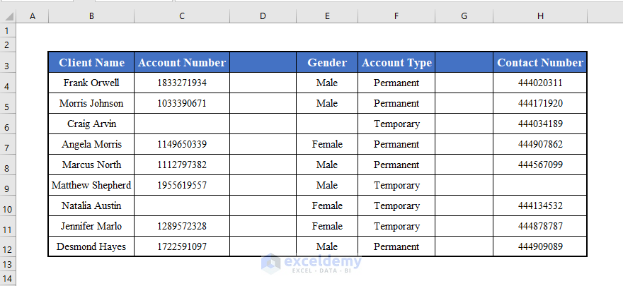623x286 pixels.
Task: Select the Account Type header cell
Action: pyautogui.click(x=396, y=62)
